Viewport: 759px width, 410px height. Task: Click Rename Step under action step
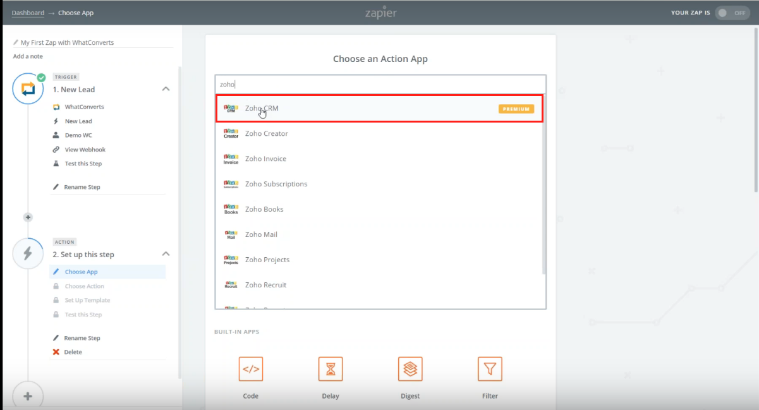(x=82, y=338)
